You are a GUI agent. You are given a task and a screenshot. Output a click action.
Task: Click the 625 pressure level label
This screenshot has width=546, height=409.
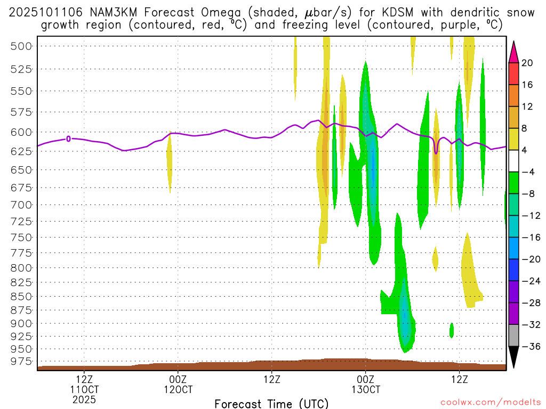point(21,152)
